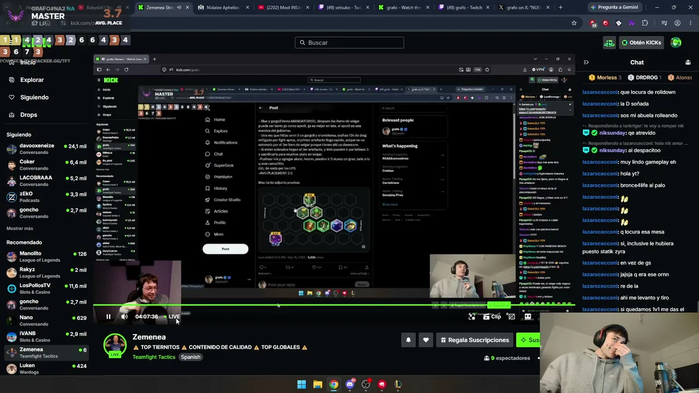Open LosPollosTV recommended channel
Viewport: 699px width, 393px height.
[46, 288]
